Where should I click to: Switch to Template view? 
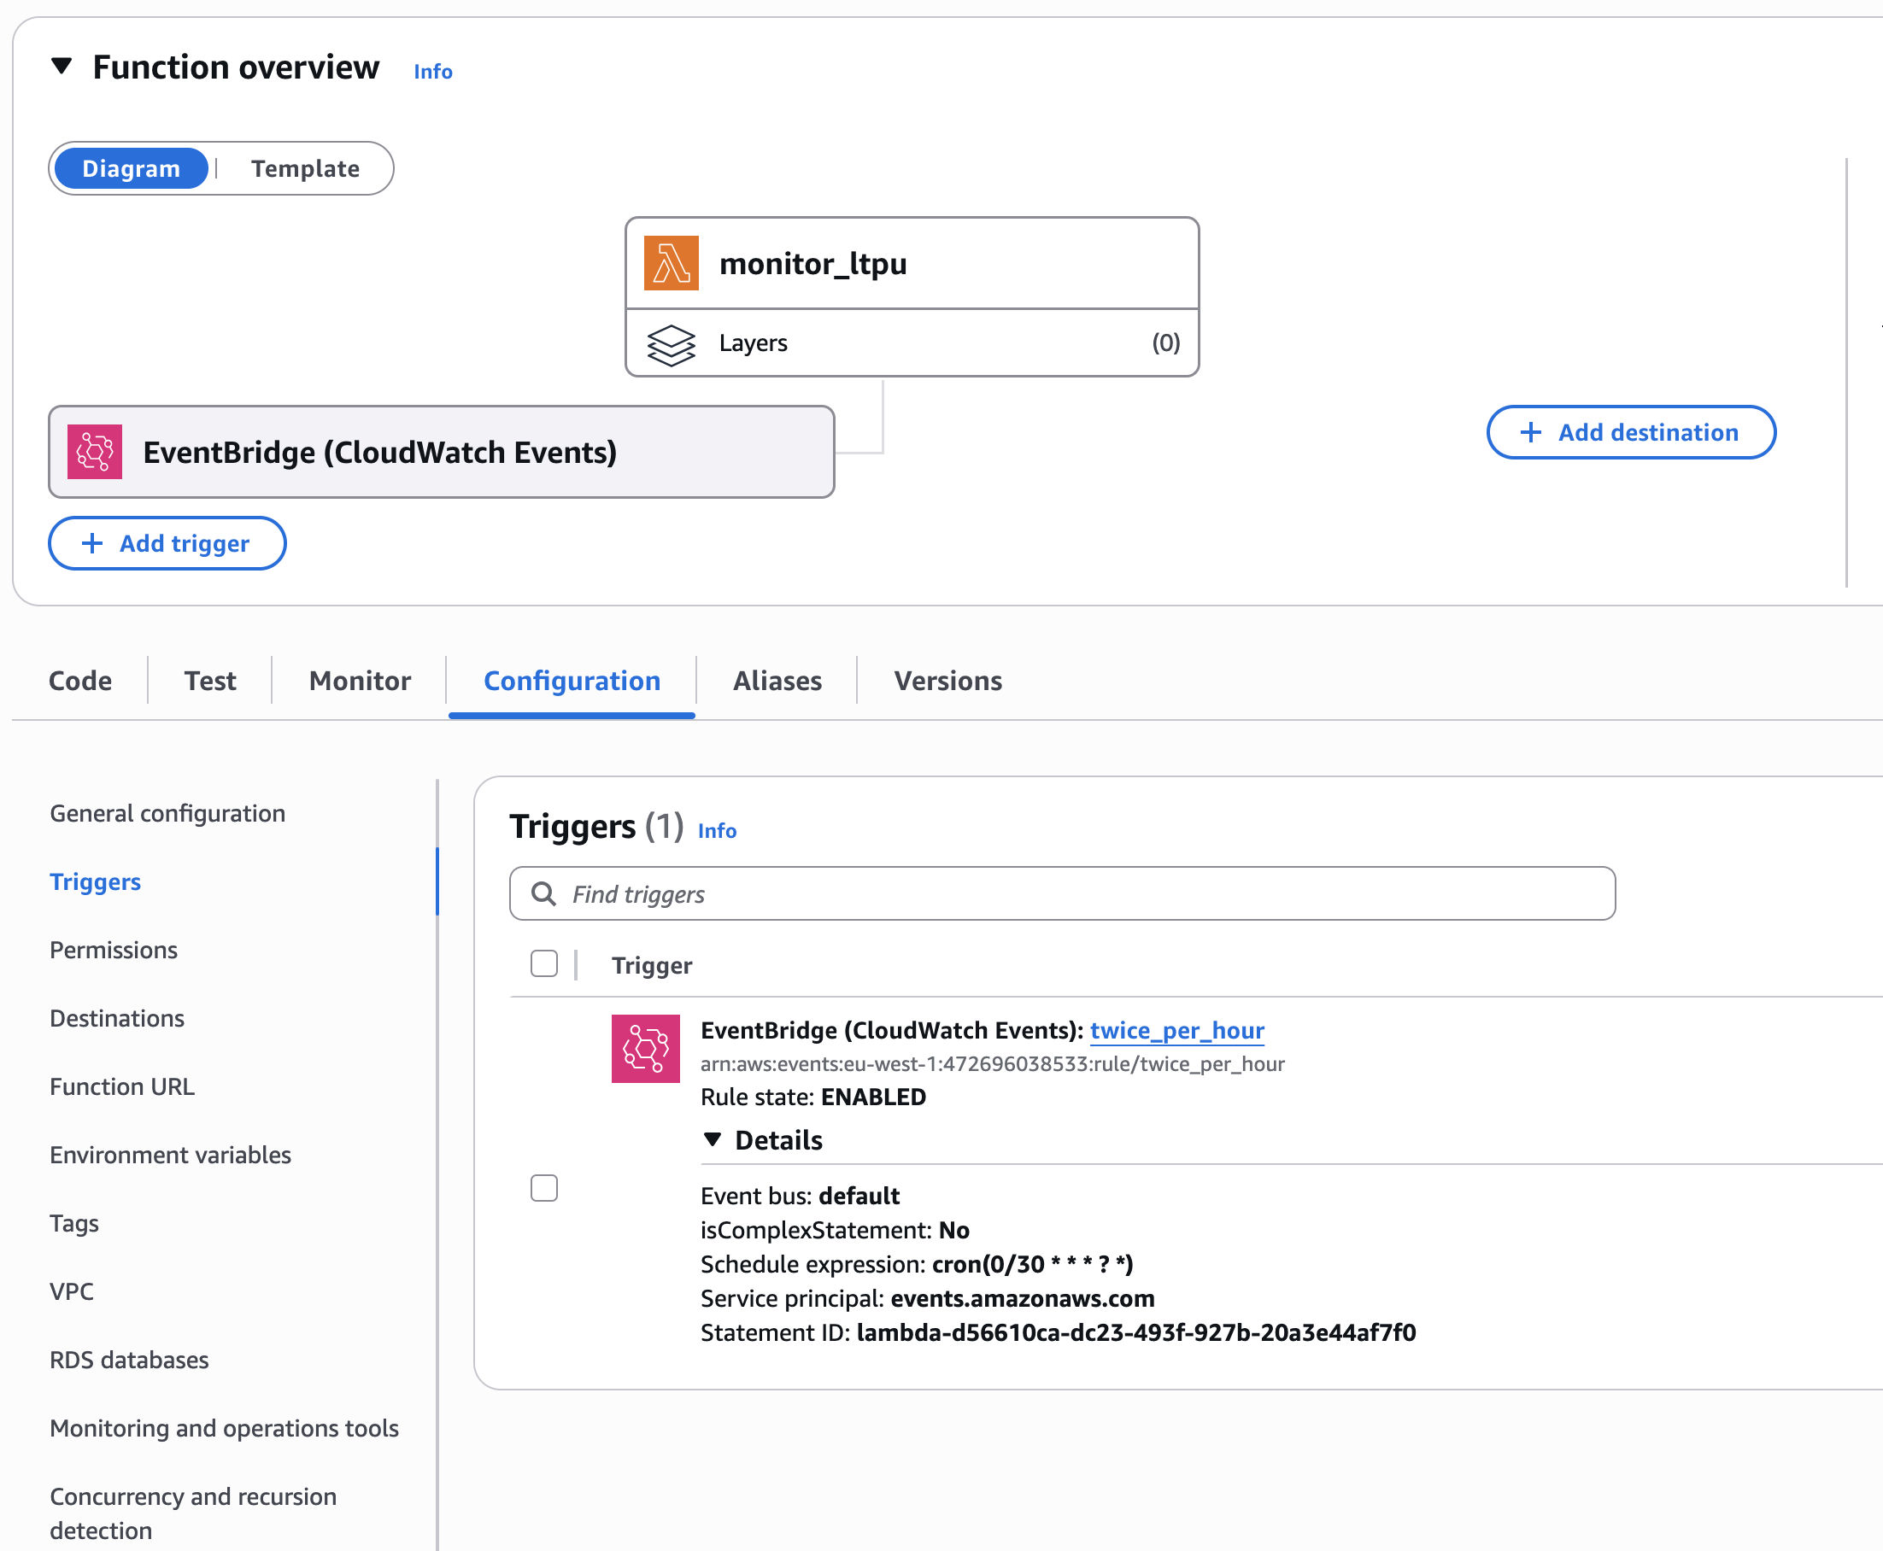[x=305, y=168]
